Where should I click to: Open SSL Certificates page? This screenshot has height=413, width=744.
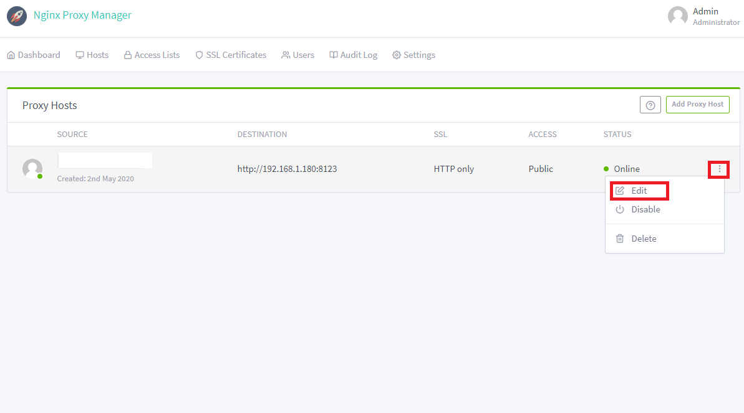click(x=231, y=55)
